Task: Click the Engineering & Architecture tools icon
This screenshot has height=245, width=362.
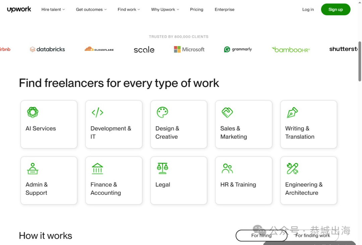Action: (292, 168)
